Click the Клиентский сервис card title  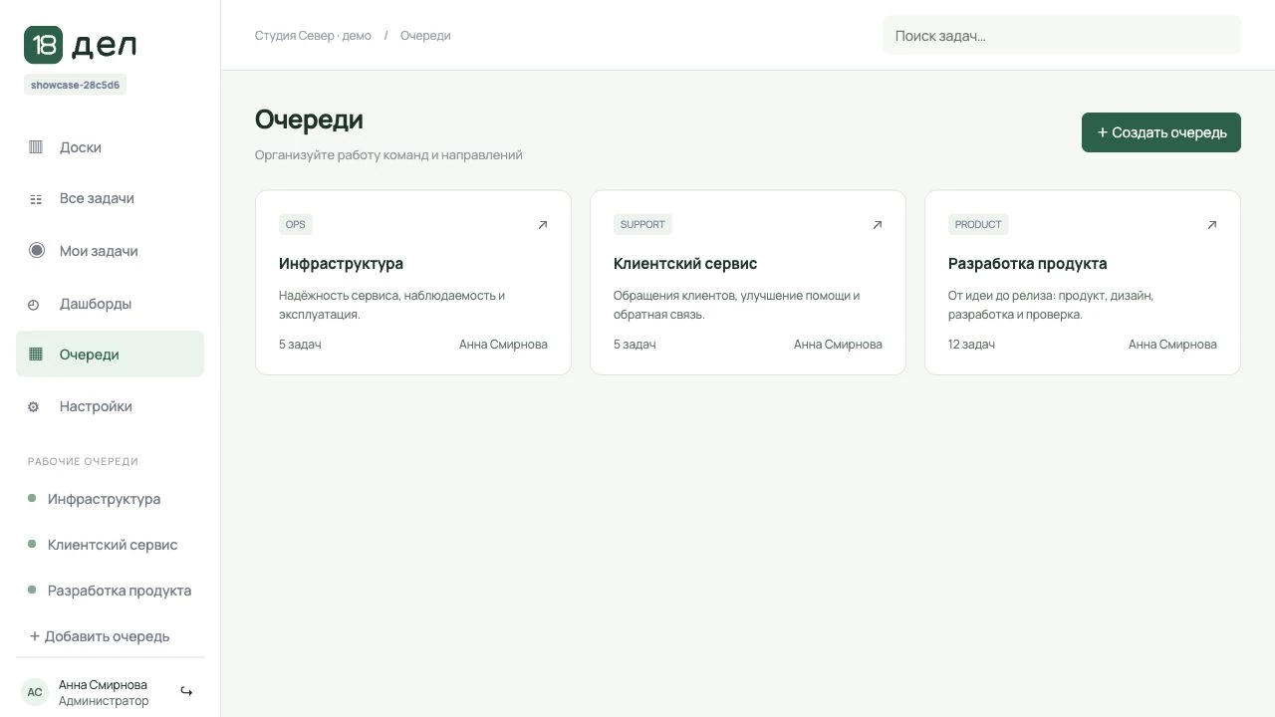pyautogui.click(x=685, y=264)
